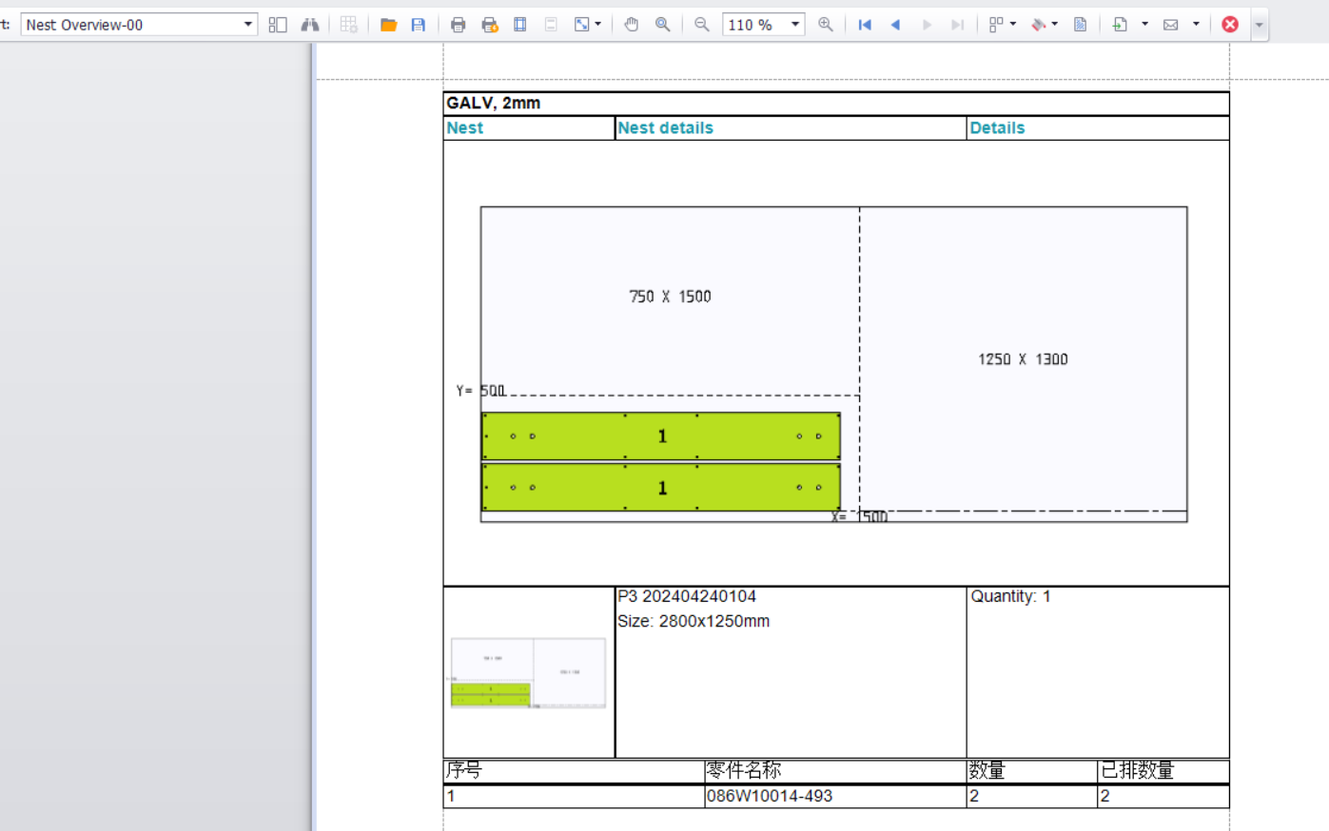
Task: Click the quick print icon
Action: pos(490,25)
